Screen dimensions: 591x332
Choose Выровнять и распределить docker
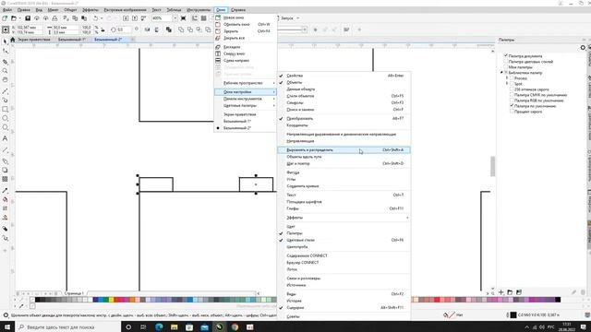tap(344, 149)
